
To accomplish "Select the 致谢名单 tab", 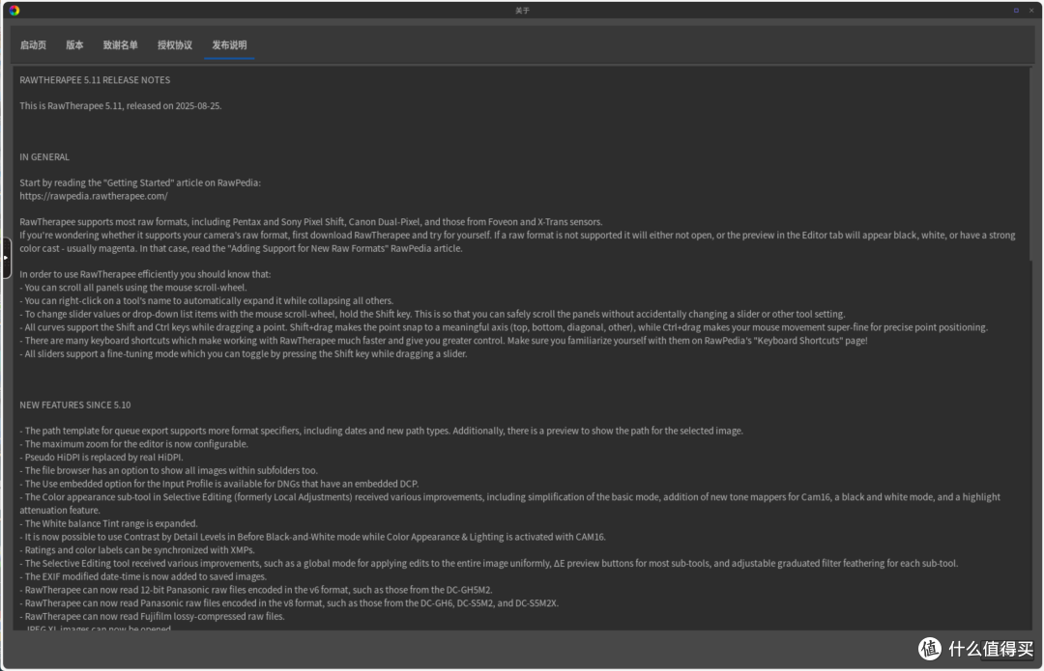I will point(120,45).
